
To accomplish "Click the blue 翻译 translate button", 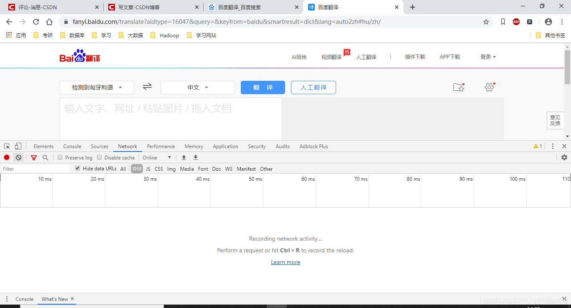I will click(263, 87).
